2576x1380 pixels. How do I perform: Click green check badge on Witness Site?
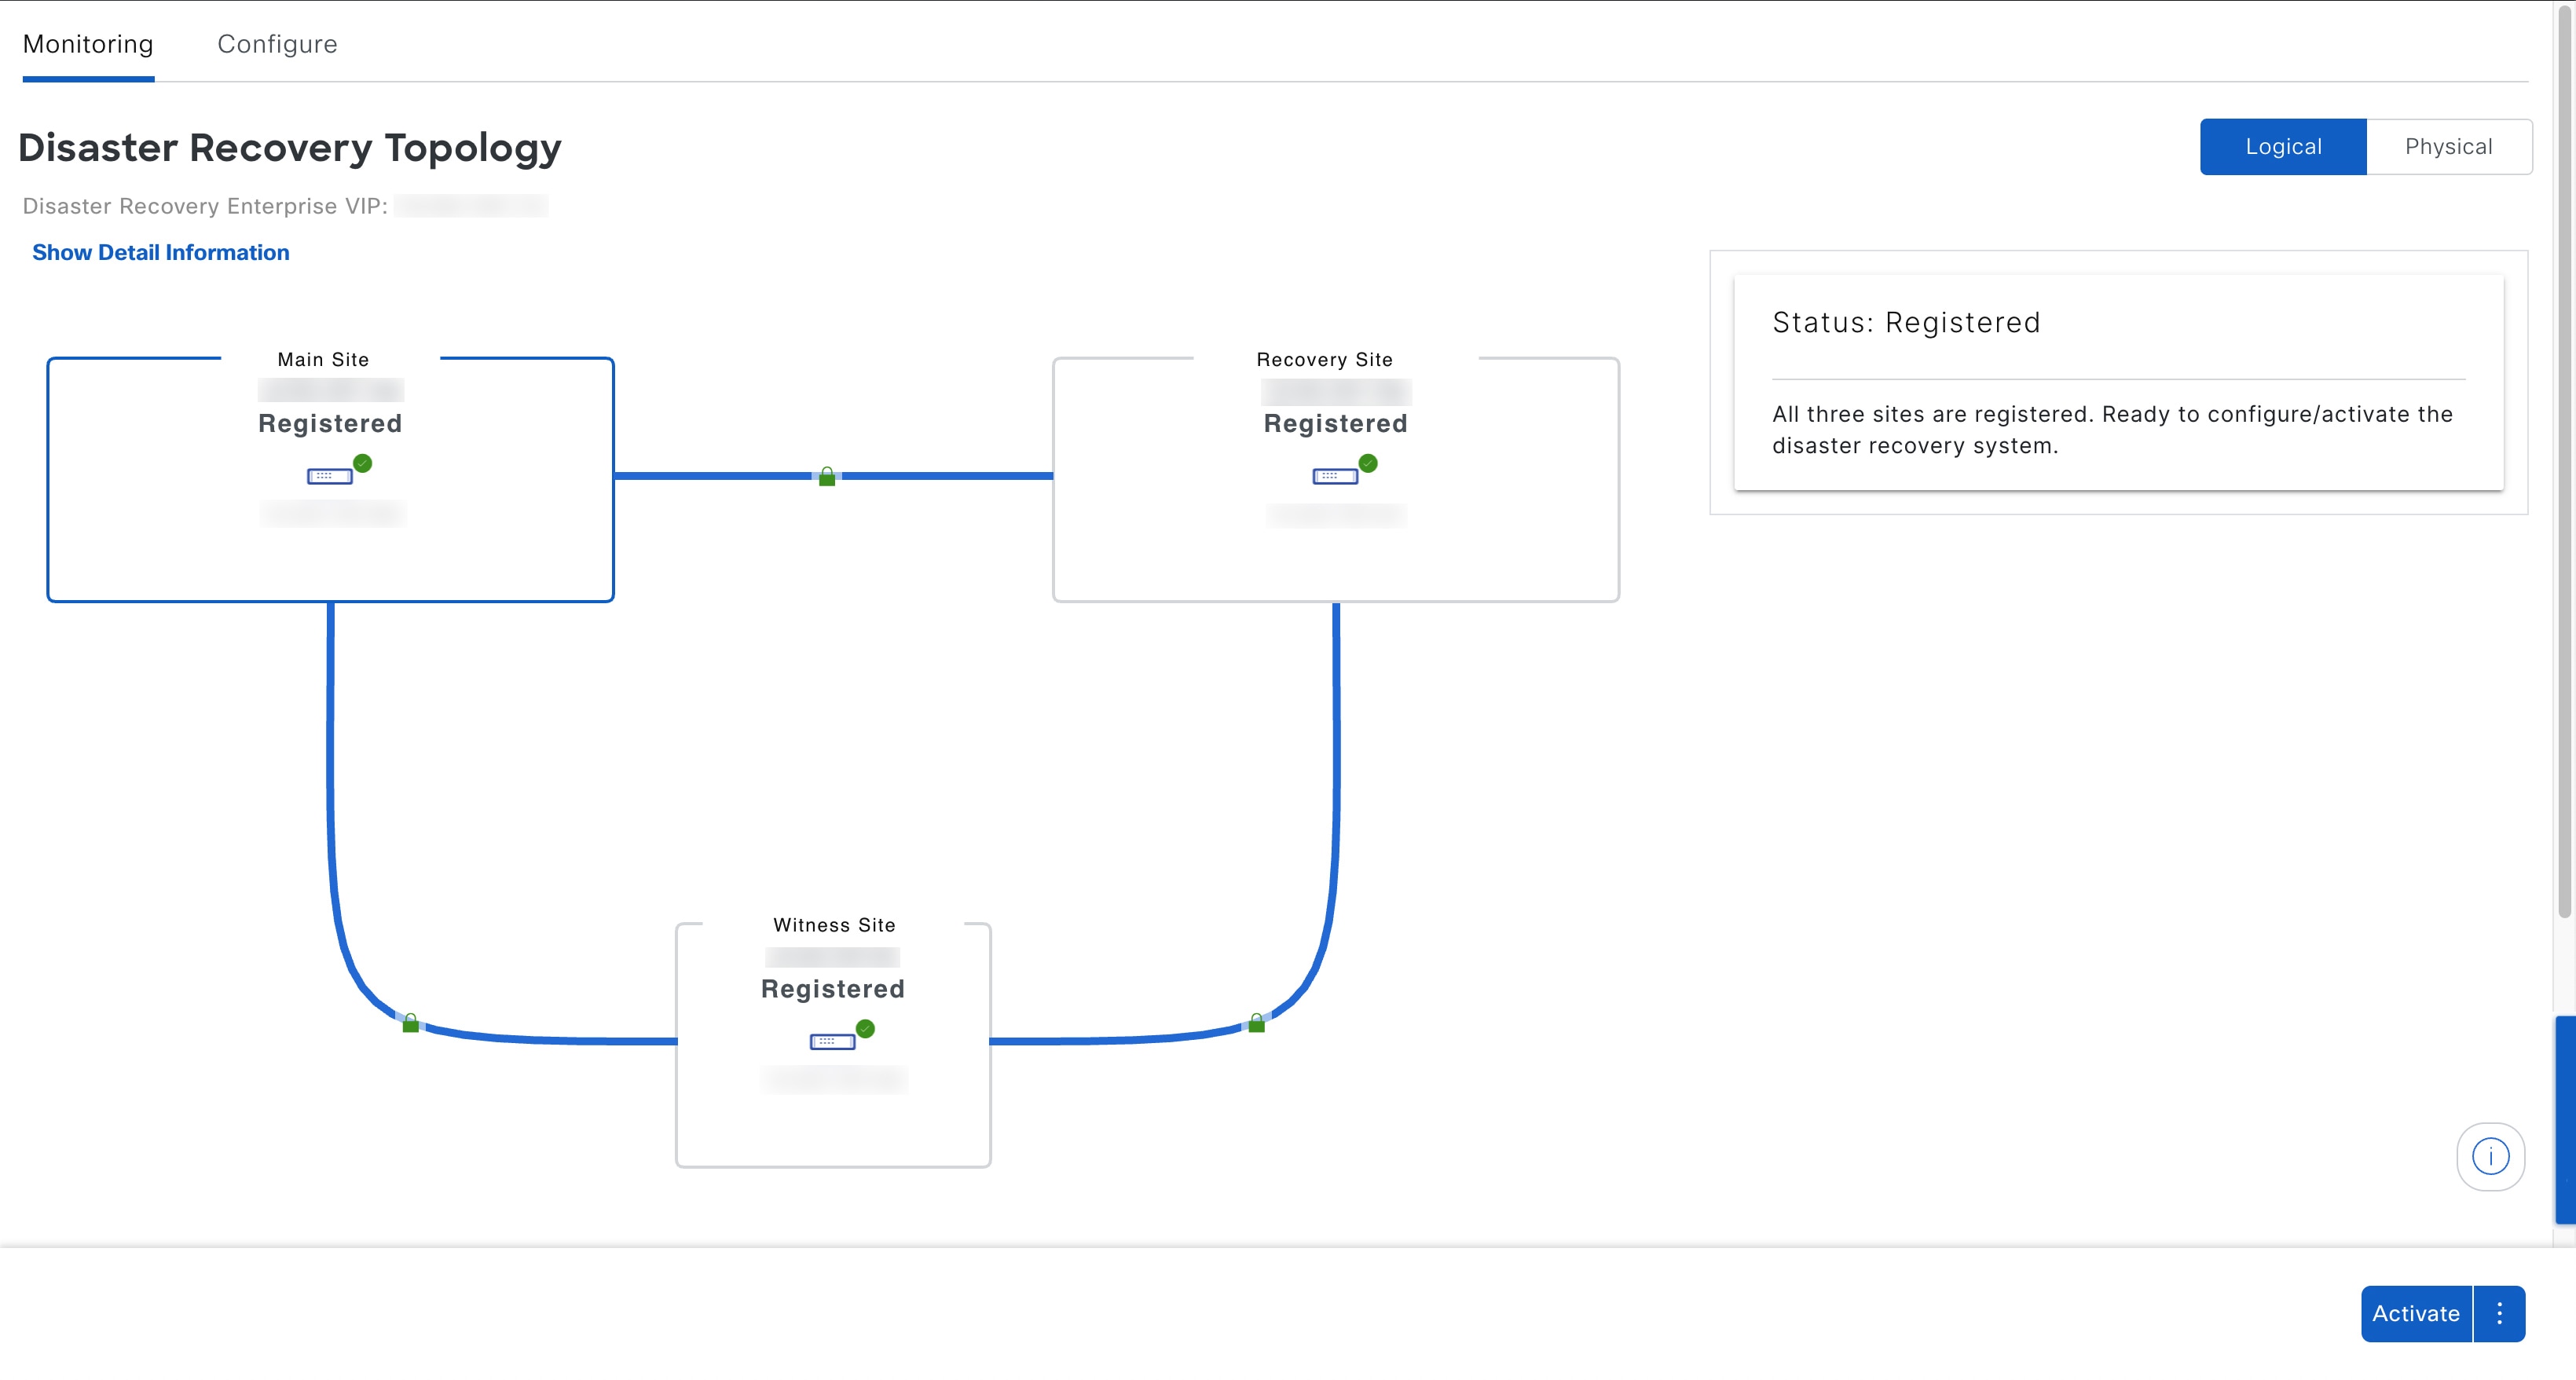click(866, 1029)
